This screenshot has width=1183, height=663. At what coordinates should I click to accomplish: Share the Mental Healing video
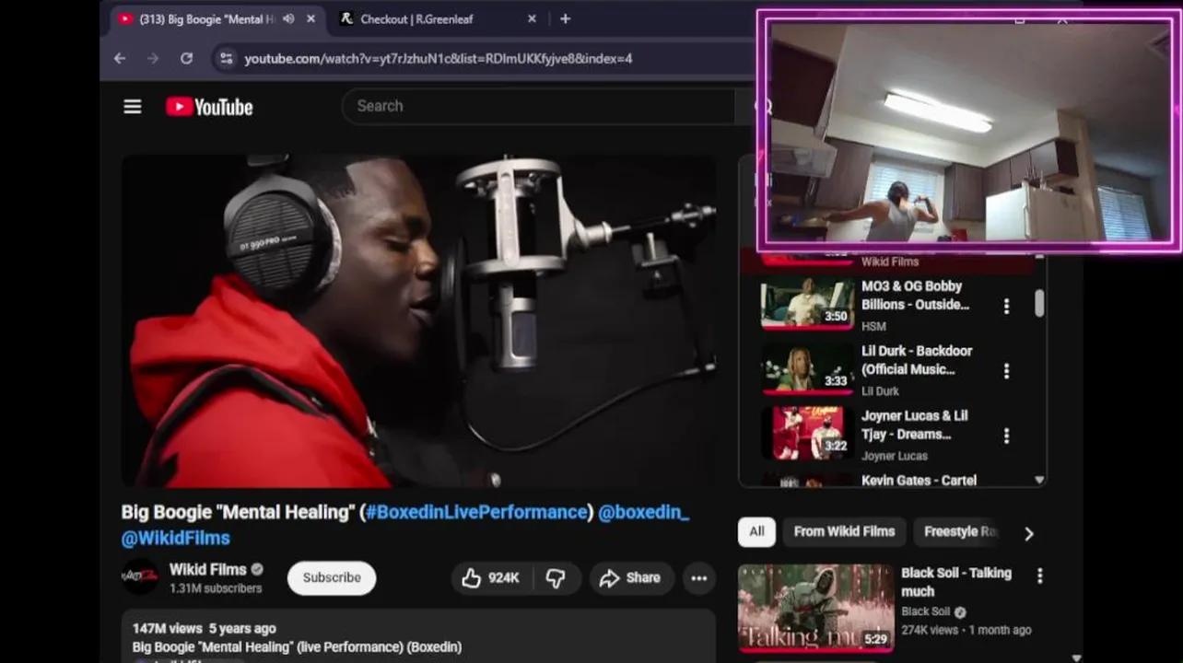(631, 577)
